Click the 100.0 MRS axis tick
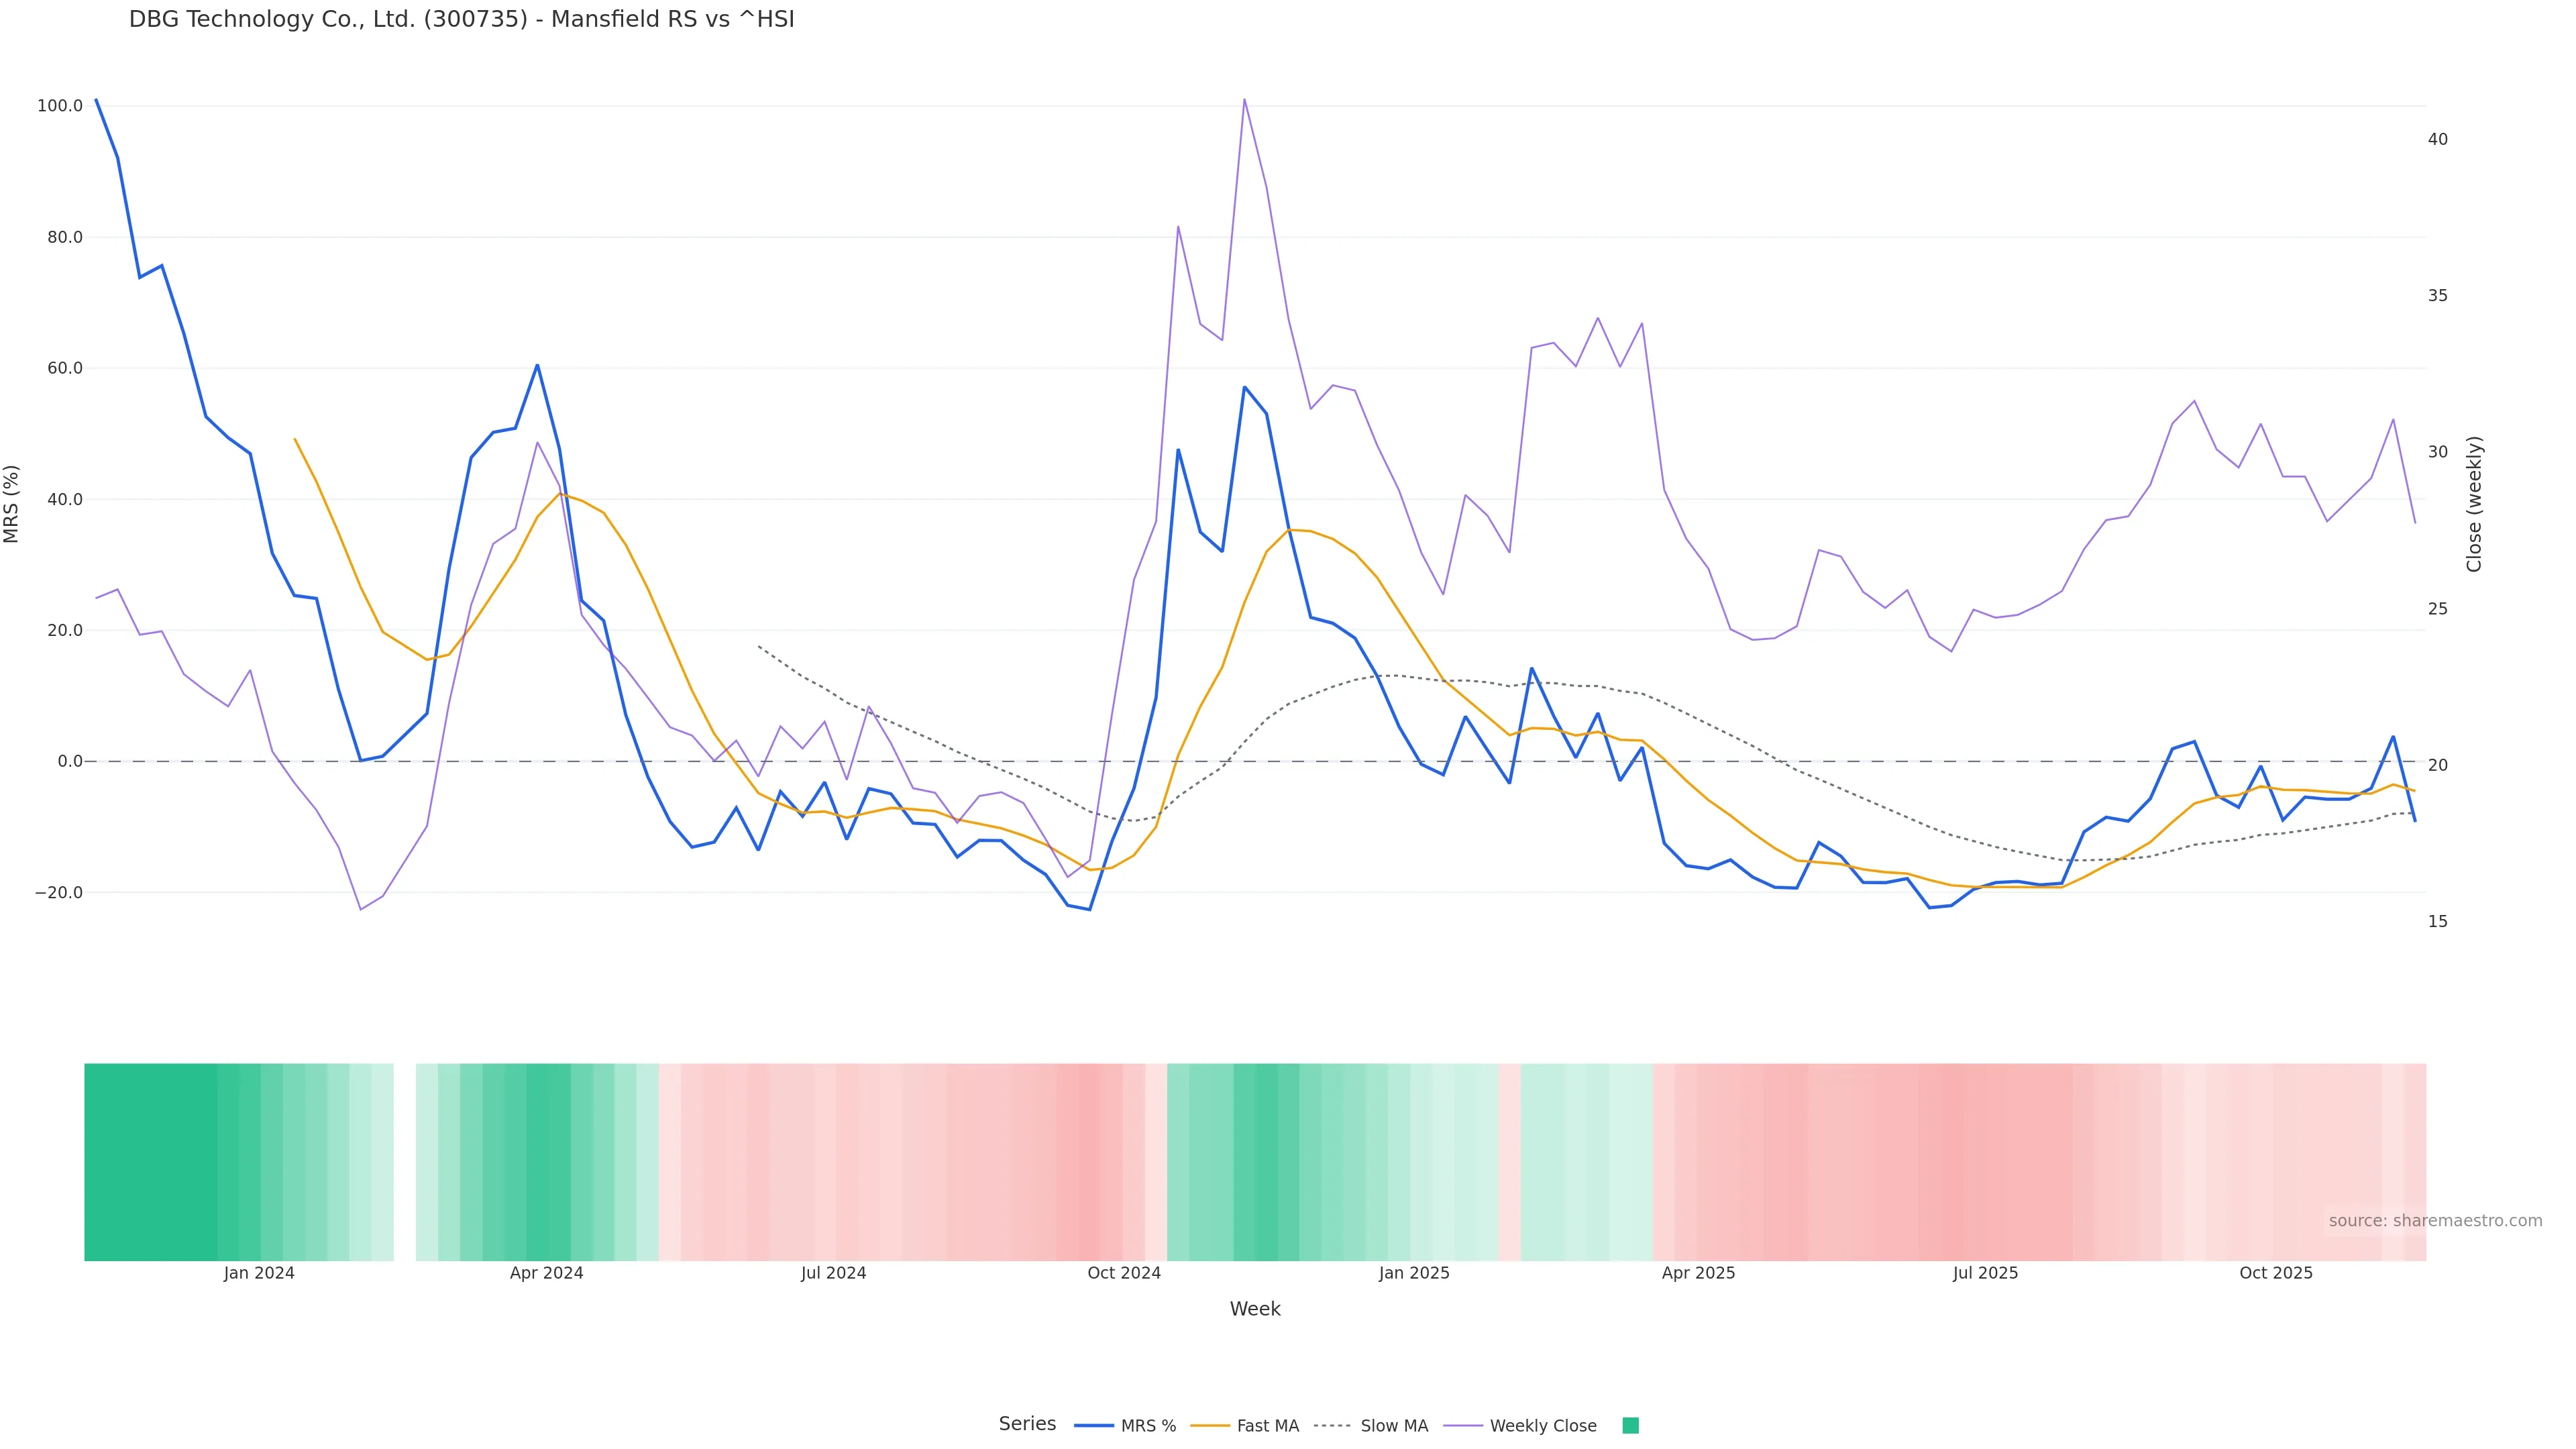Image resolution: width=2576 pixels, height=1449 pixels. click(60, 106)
